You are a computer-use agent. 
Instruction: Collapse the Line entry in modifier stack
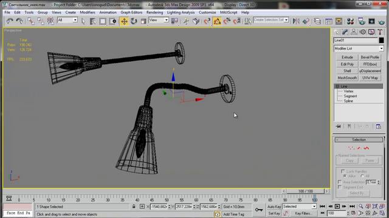point(337,86)
